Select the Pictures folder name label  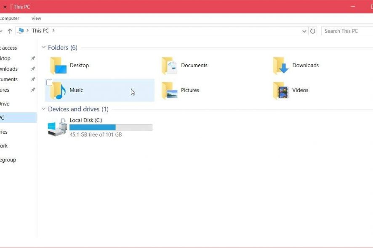tap(190, 90)
